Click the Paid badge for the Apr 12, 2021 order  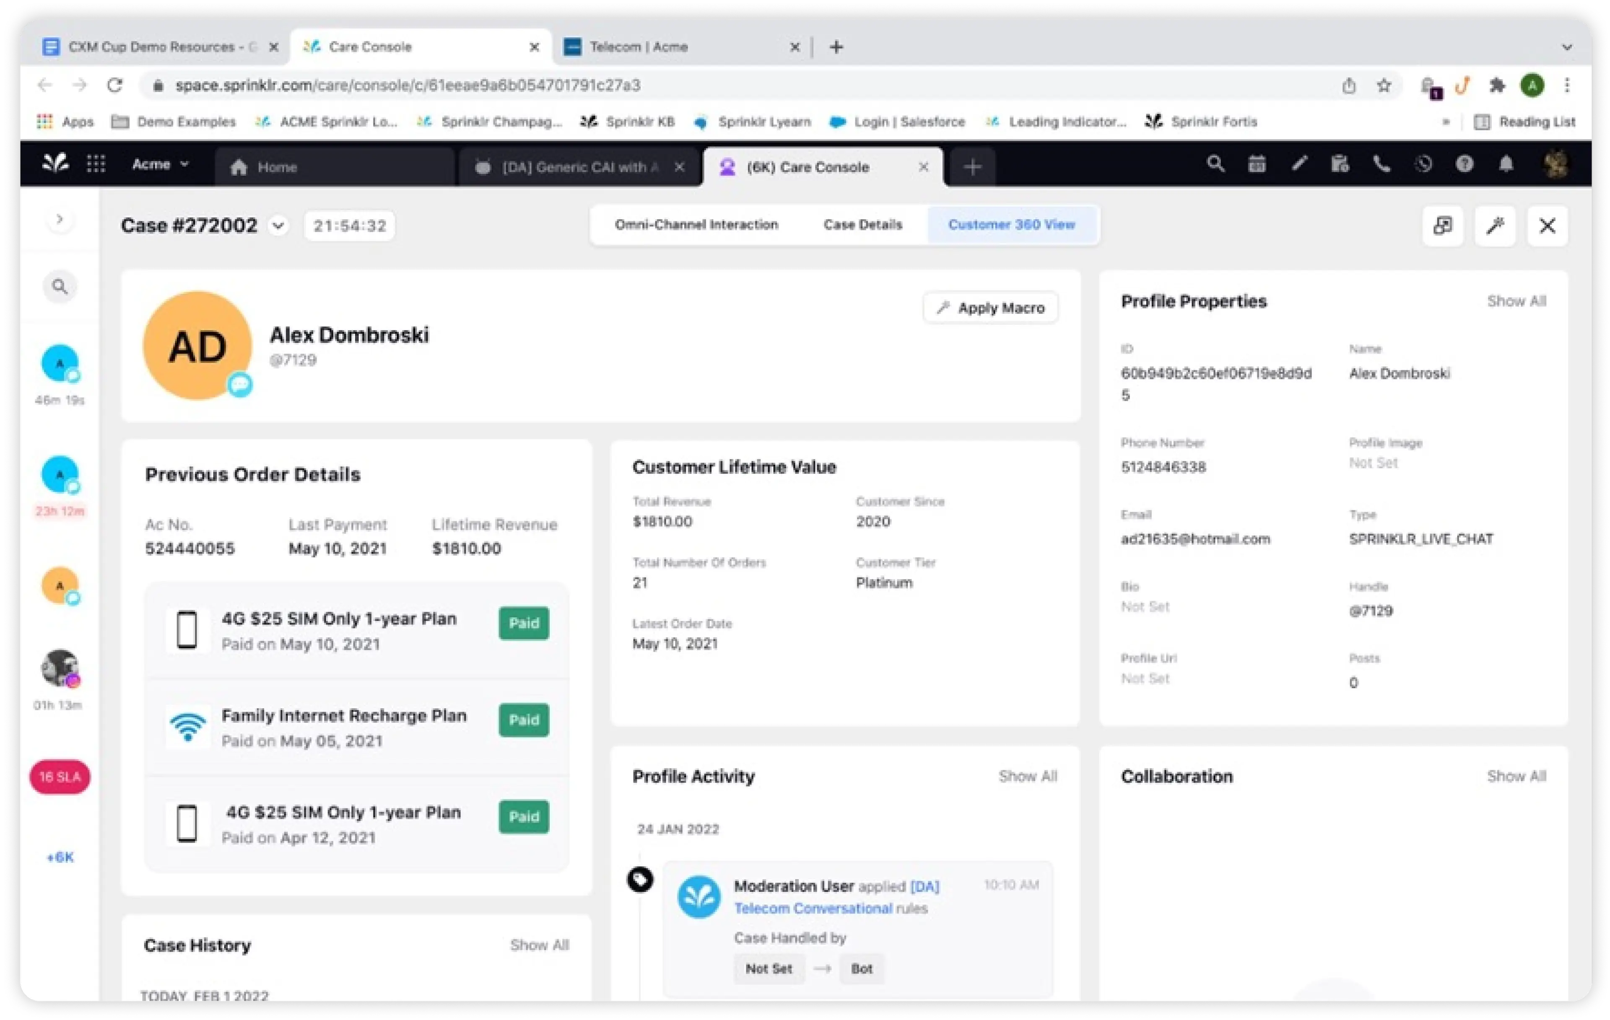coord(524,816)
